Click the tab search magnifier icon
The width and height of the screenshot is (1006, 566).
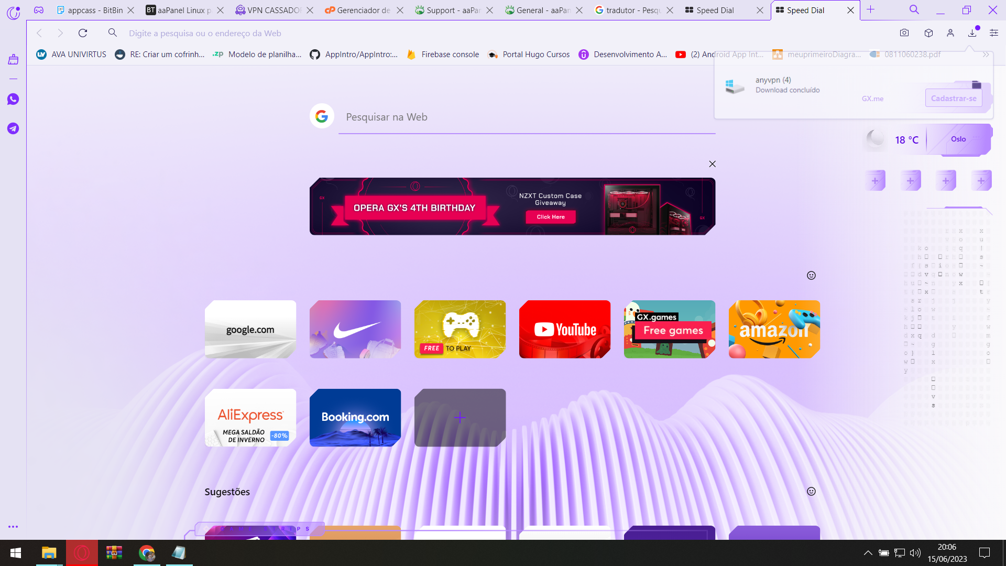[914, 10]
